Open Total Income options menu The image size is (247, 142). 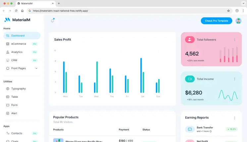(235, 79)
